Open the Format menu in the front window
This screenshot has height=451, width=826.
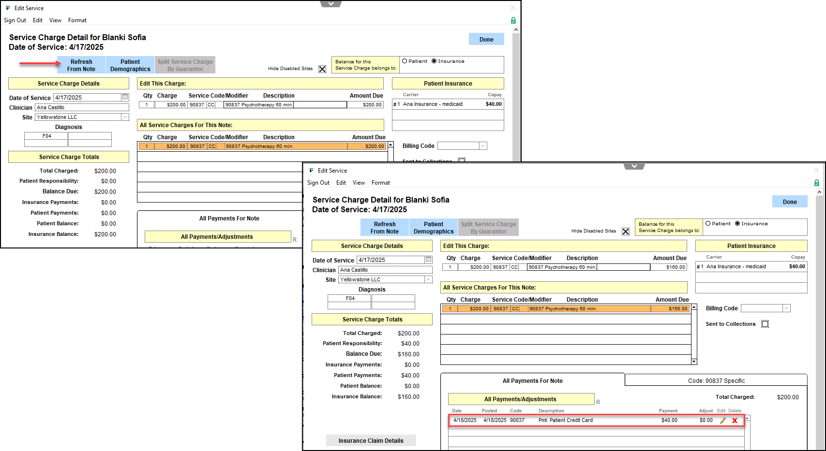pyautogui.click(x=380, y=183)
